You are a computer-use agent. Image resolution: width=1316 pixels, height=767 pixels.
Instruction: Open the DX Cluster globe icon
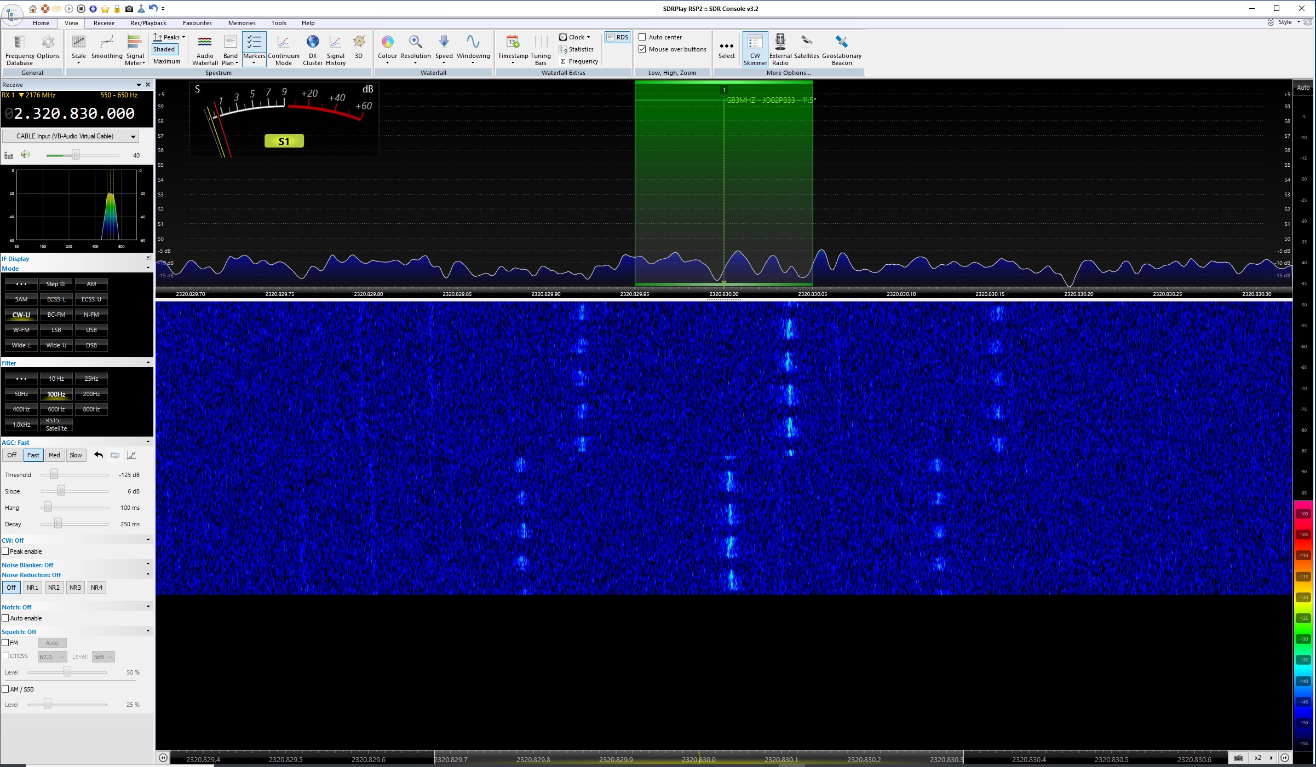coord(313,48)
